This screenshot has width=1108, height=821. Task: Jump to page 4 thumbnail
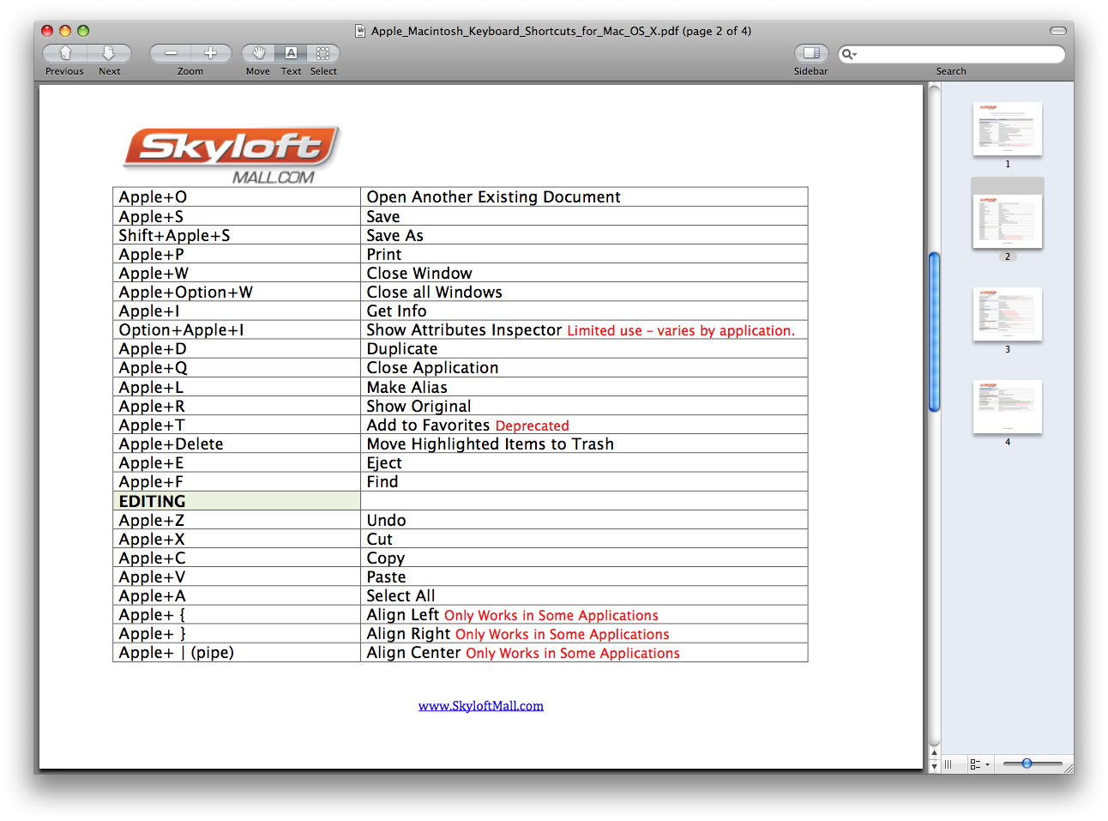coord(1007,407)
